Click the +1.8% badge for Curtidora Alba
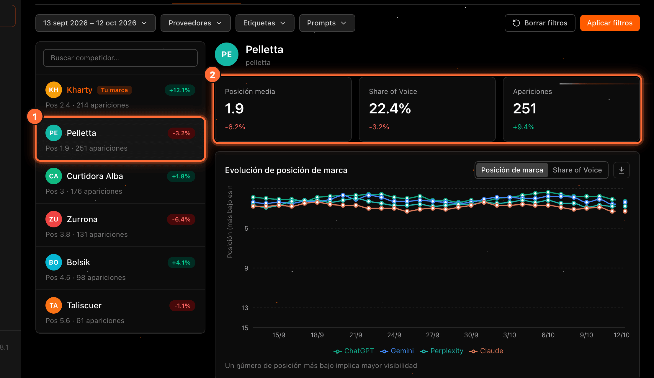The width and height of the screenshot is (654, 378). [181, 176]
